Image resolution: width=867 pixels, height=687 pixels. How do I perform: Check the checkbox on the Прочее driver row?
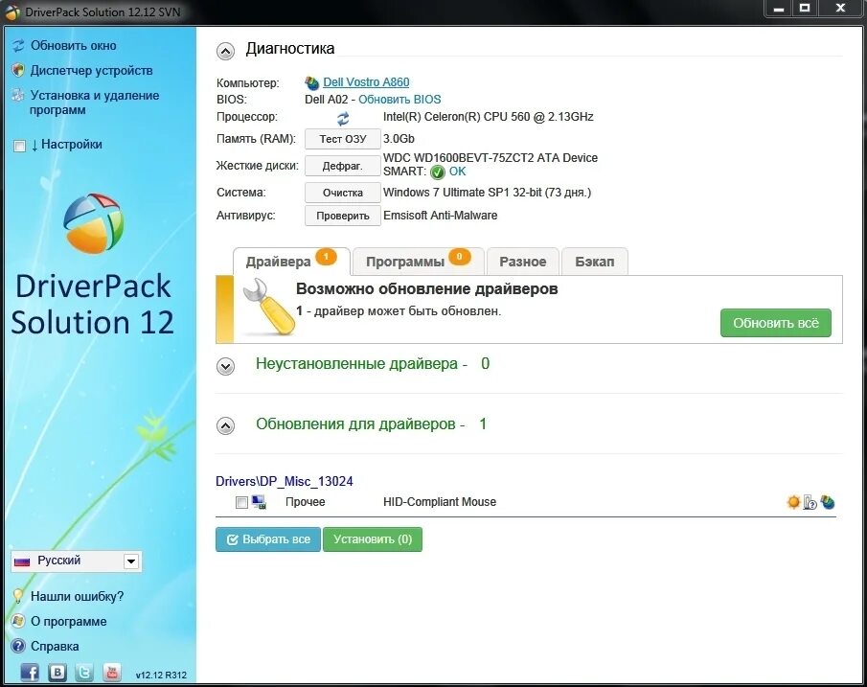pos(240,501)
